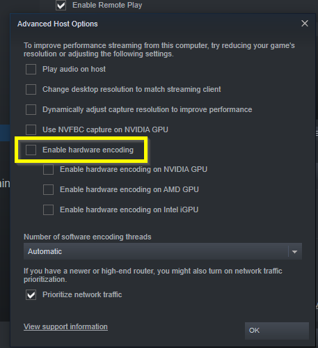The height and width of the screenshot is (348, 318).
Task: Uncheck Prioritize network traffic
Action: (x=31, y=295)
